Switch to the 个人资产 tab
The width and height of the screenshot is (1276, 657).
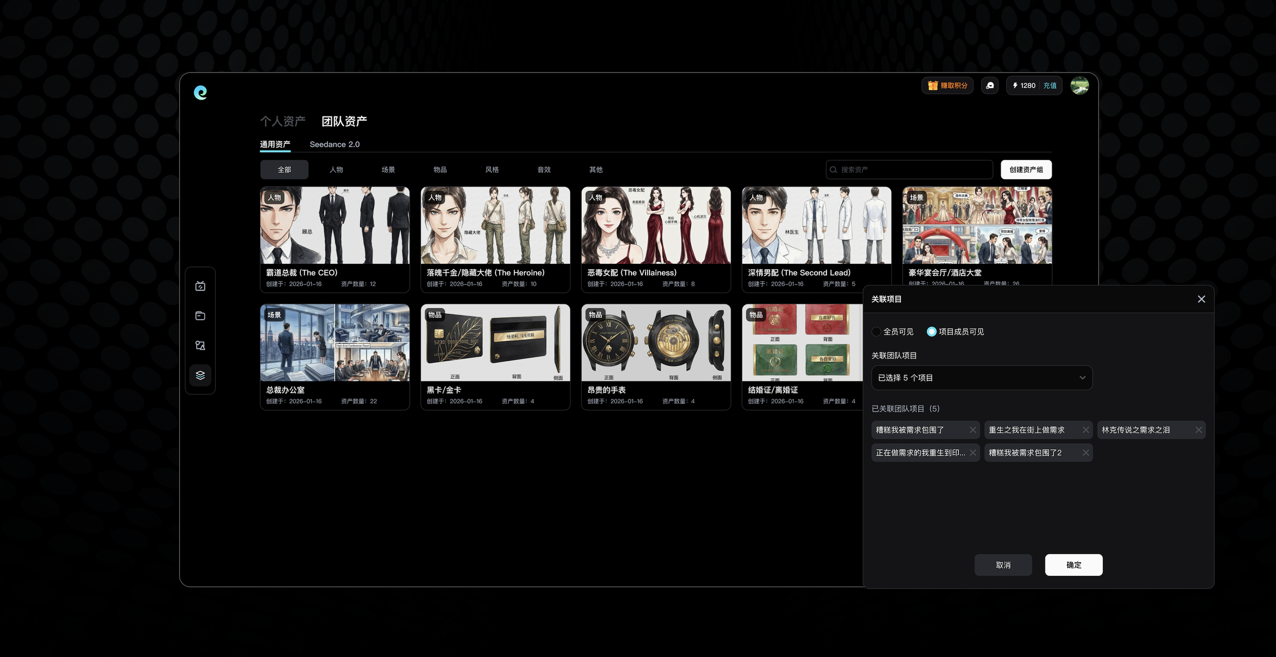tap(282, 121)
